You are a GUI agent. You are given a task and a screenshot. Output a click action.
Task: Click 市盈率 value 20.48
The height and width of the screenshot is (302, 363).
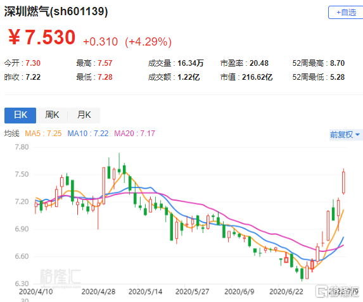(259, 63)
